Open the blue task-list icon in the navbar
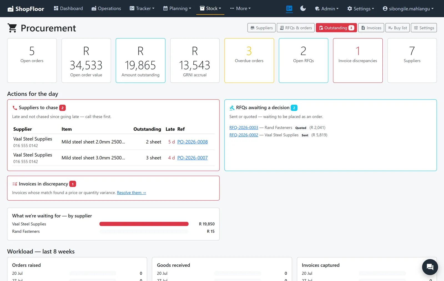This screenshot has height=281, width=444. coord(289,9)
